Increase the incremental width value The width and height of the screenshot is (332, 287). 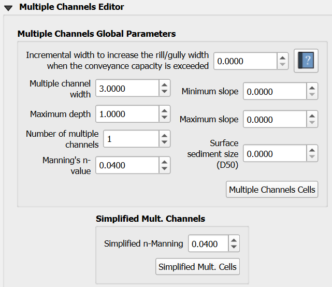(282, 58)
